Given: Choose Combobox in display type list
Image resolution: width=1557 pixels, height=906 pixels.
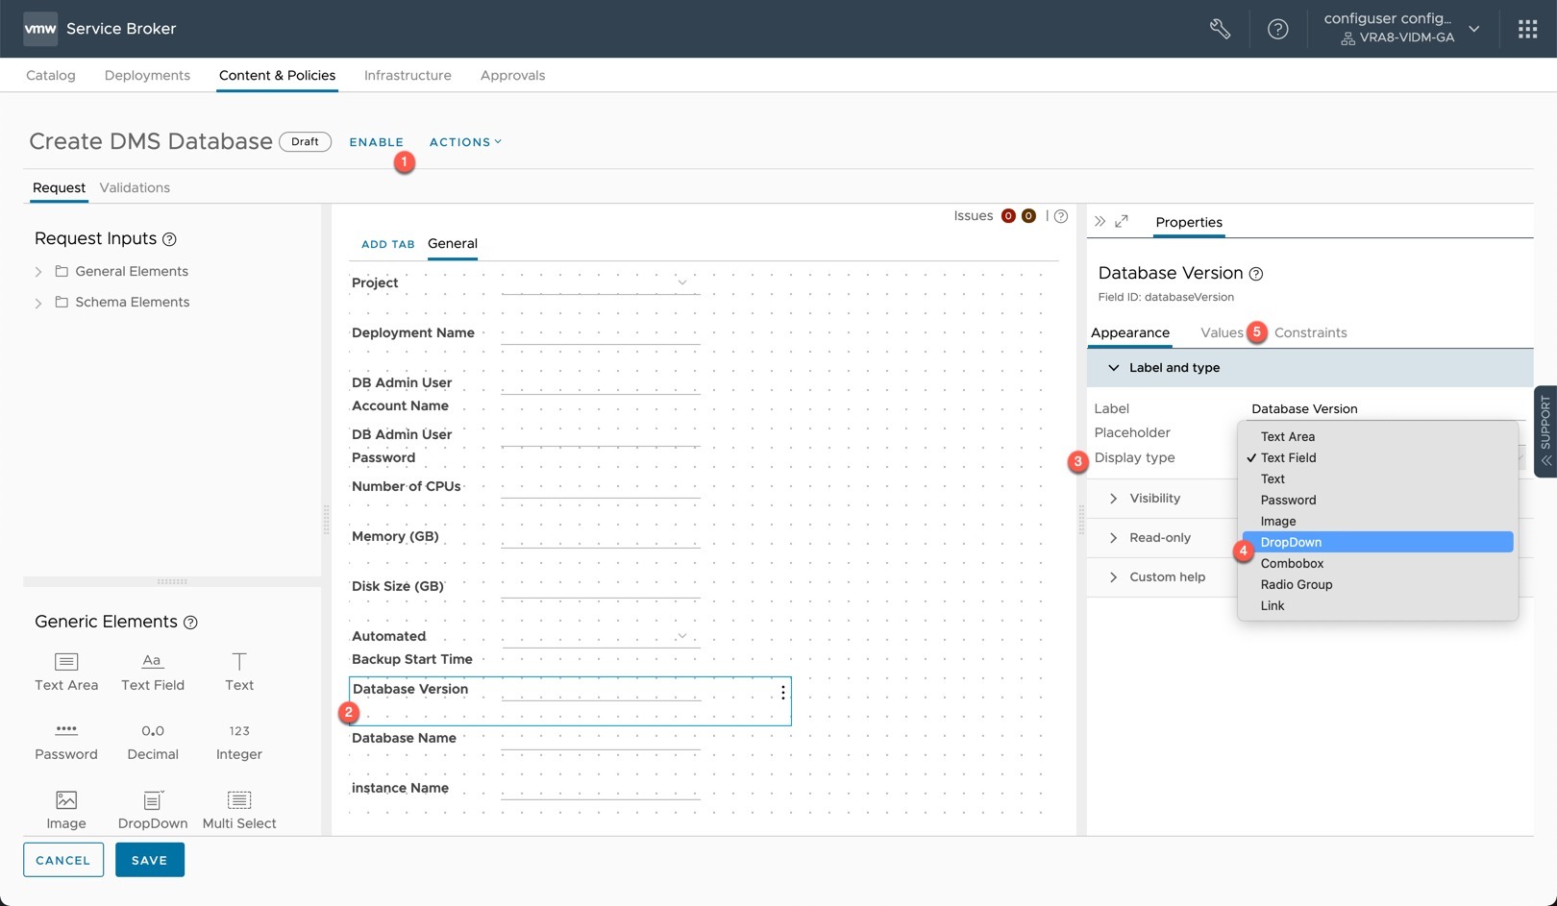Looking at the screenshot, I should coord(1377,563).
